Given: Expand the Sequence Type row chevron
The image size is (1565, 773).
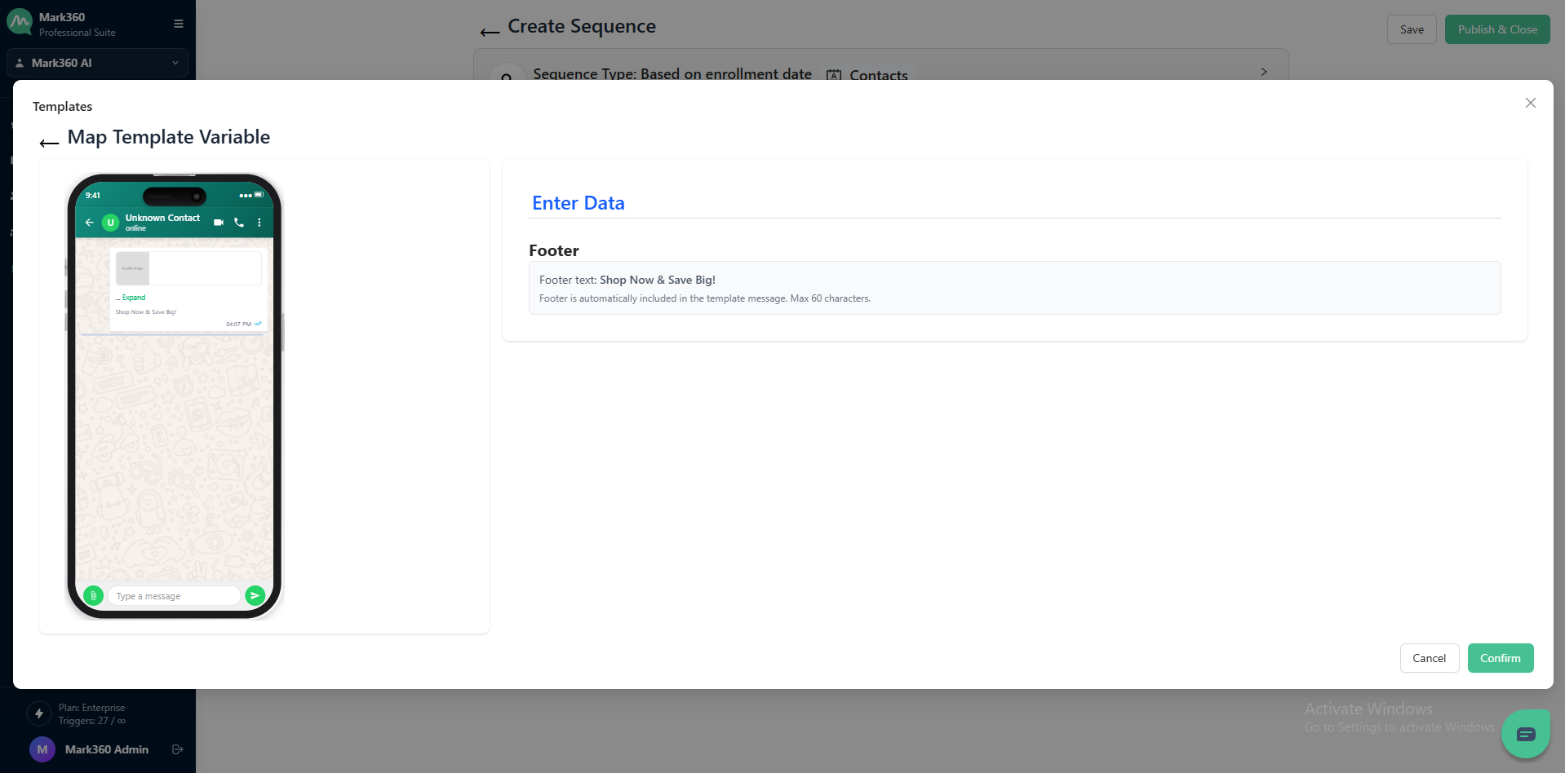Looking at the screenshot, I should tap(1264, 72).
